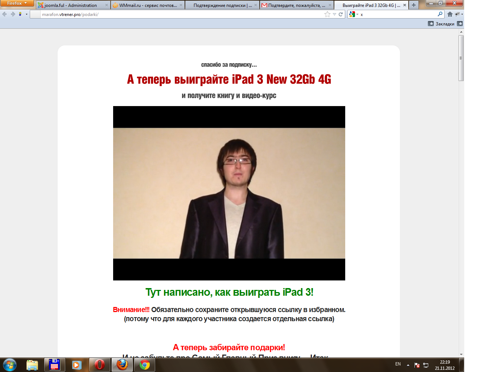Open the Windows Start menu
Viewport: 483px width, 372px height.
10,365
